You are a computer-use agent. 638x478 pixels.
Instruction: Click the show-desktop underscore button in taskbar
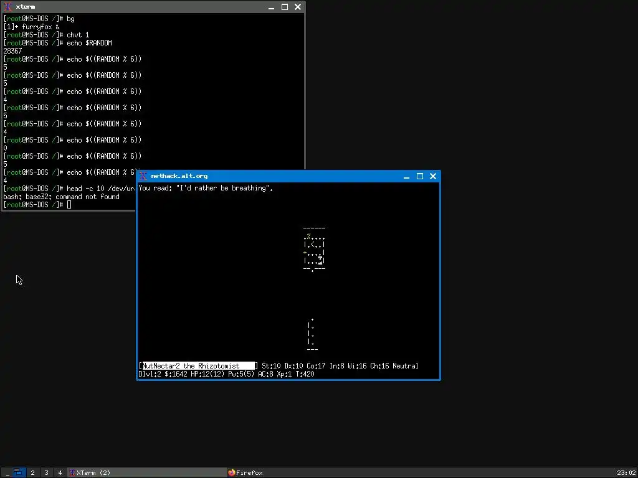click(7, 473)
